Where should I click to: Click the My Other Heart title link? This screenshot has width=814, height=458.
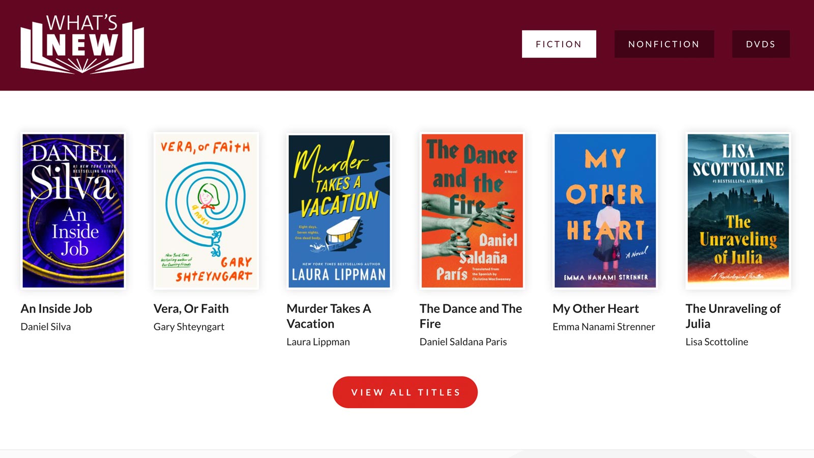595,308
